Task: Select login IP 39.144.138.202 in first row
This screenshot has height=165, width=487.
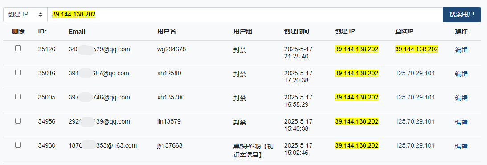Action: point(417,49)
